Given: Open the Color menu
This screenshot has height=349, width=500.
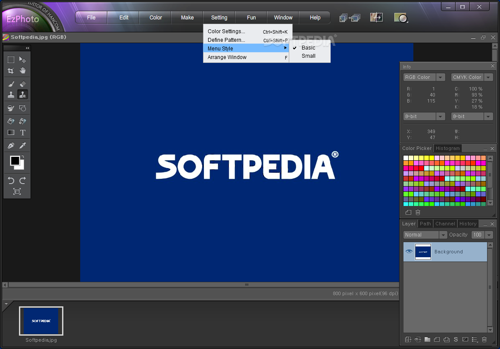Looking at the screenshot, I should coord(156,18).
